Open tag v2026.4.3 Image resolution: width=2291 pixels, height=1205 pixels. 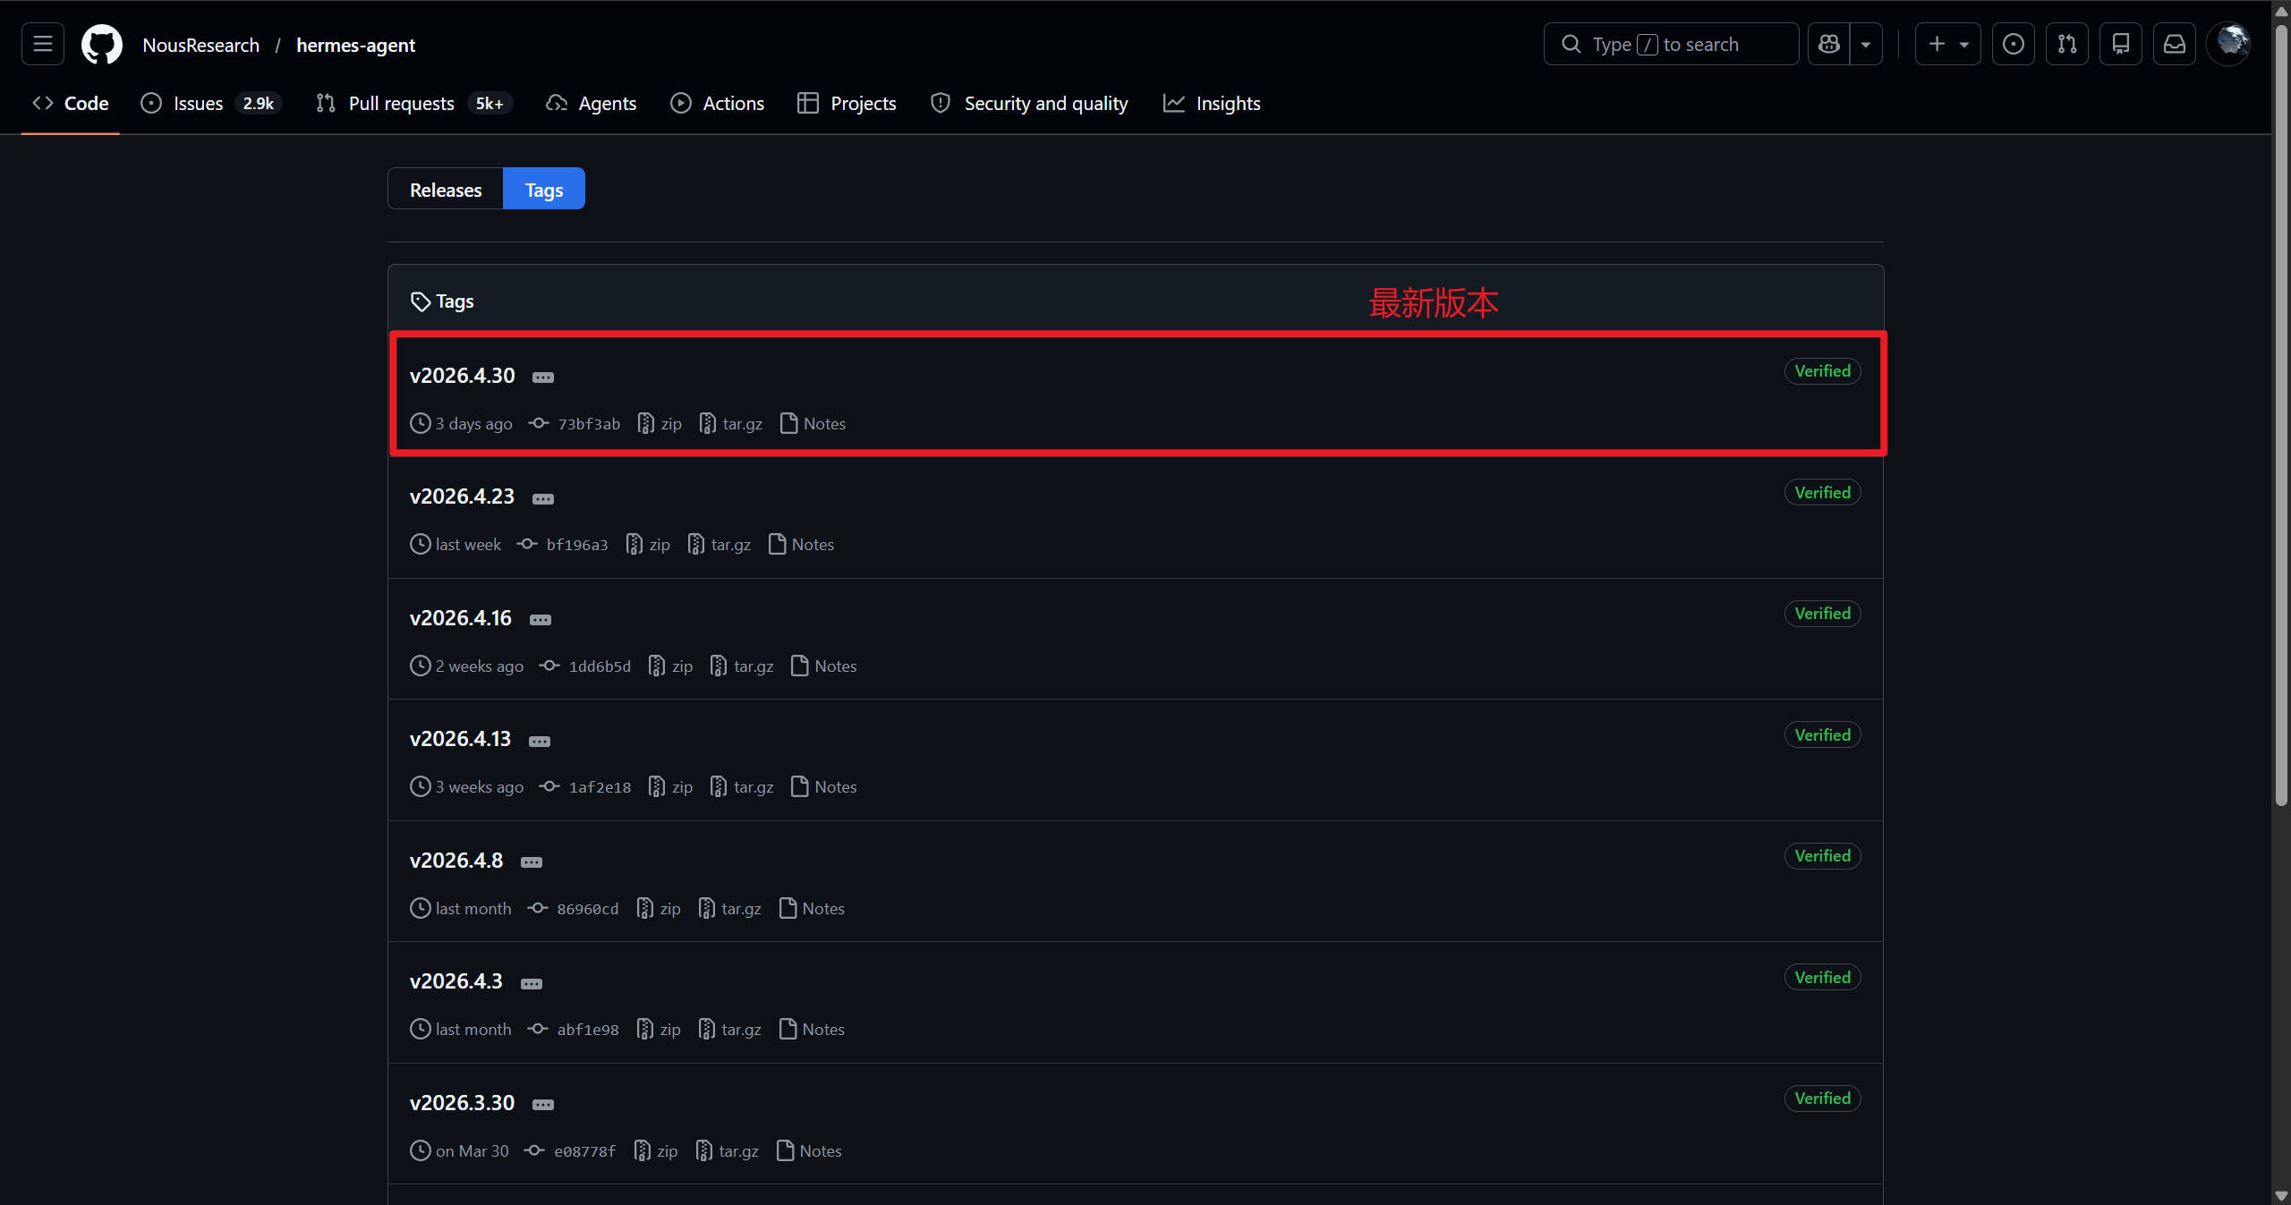[456, 981]
